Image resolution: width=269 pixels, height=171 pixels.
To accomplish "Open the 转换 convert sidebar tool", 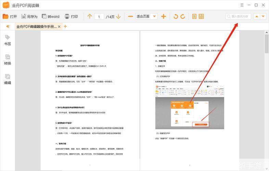I will (x=8, y=60).
